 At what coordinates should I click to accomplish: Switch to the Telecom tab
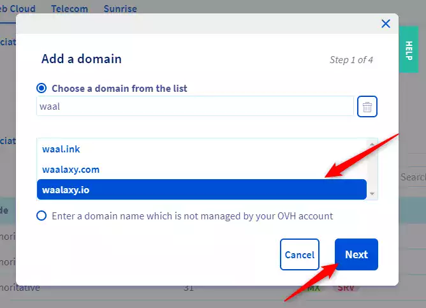[70, 9]
